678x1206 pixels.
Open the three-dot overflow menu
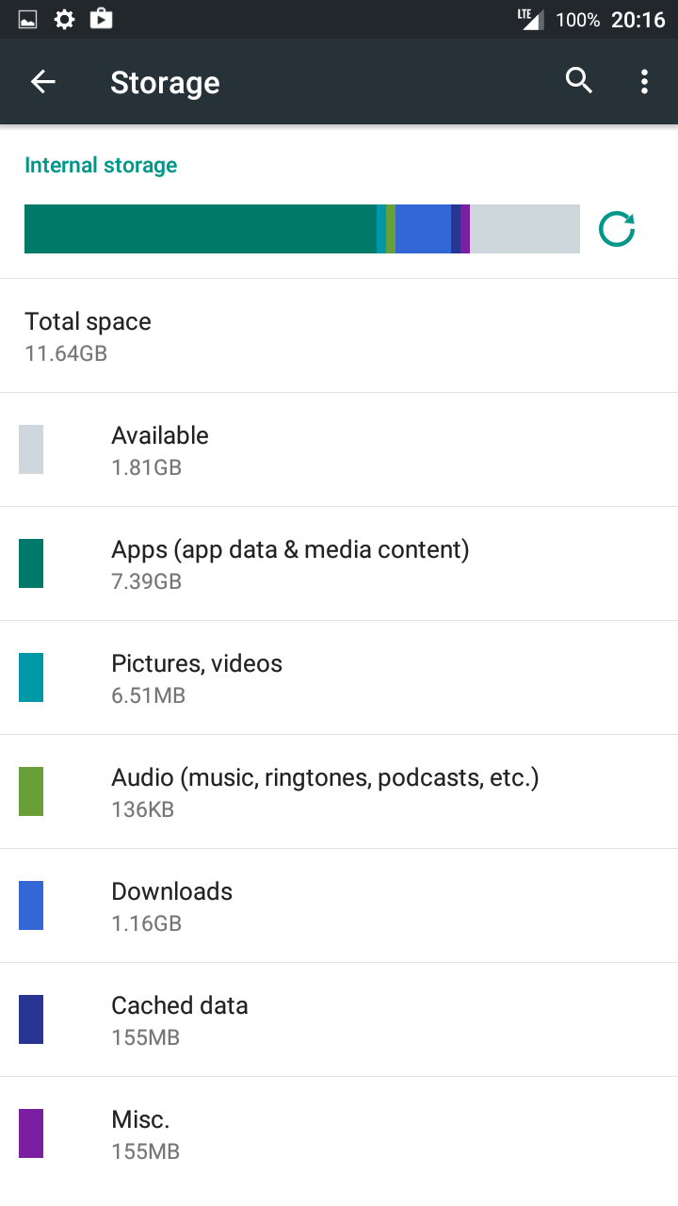coord(644,82)
